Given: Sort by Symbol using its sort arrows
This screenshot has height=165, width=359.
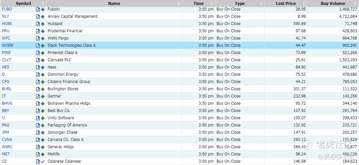Looking at the screenshot, I should (x=43, y=3).
